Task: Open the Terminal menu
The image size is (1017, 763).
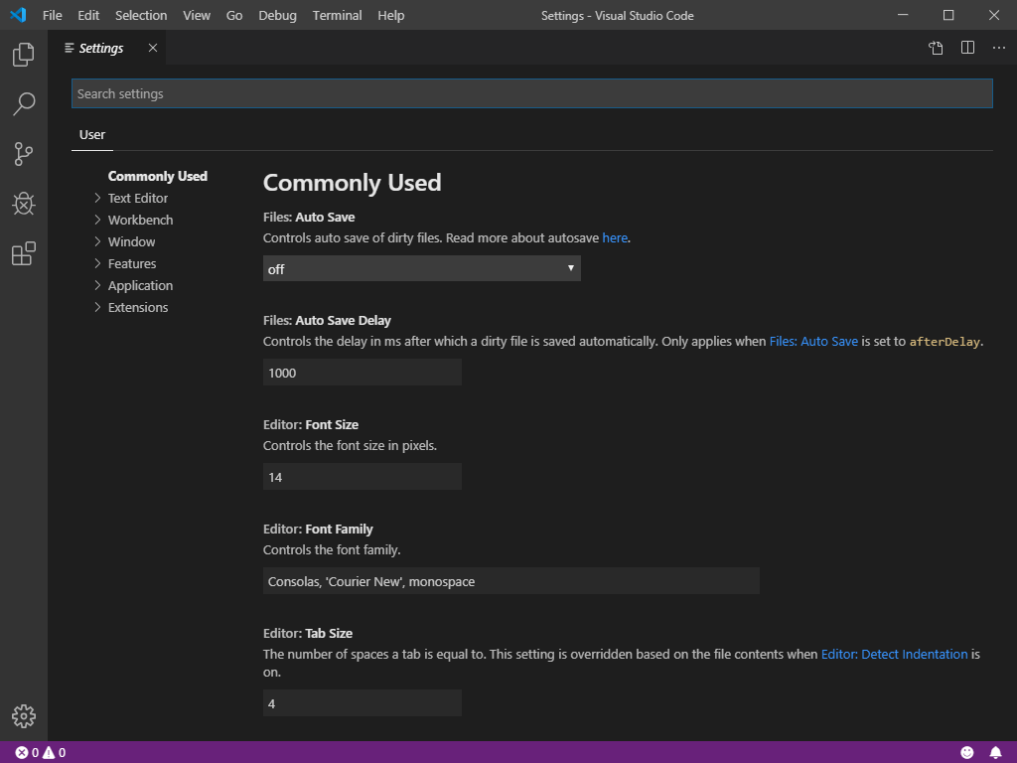Action: click(338, 16)
